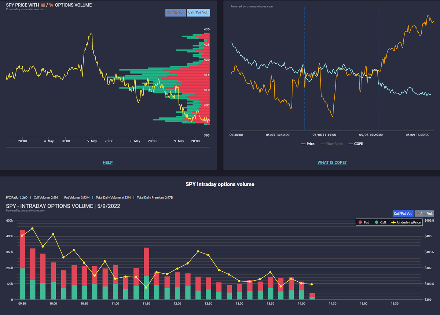Click the 360k volume axis label
The height and width of the screenshot is (315, 440).
pos(9,252)
